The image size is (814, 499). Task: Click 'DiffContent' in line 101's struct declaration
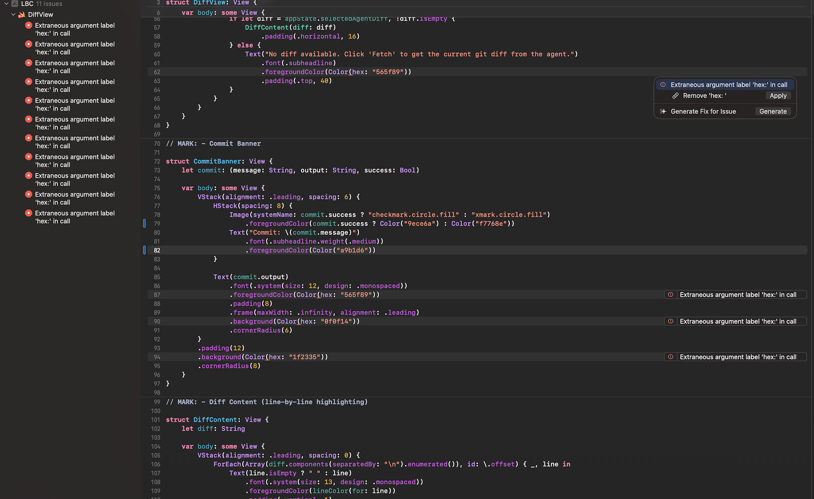[x=215, y=420]
